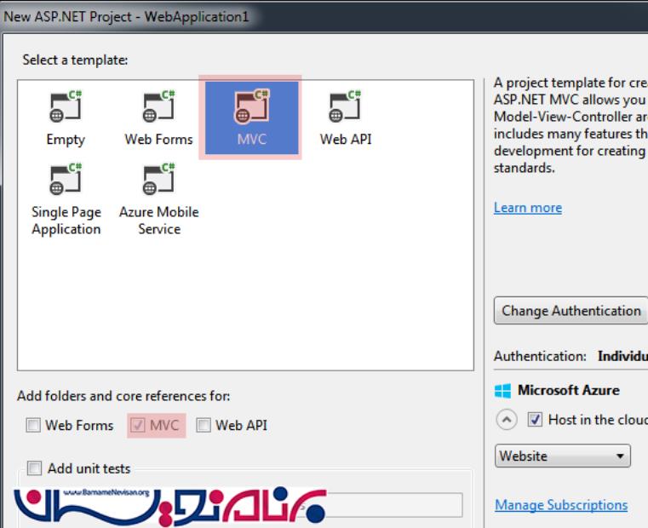648x528 pixels.
Task: Open the Website hosting type dropdown
Action: coord(562,456)
